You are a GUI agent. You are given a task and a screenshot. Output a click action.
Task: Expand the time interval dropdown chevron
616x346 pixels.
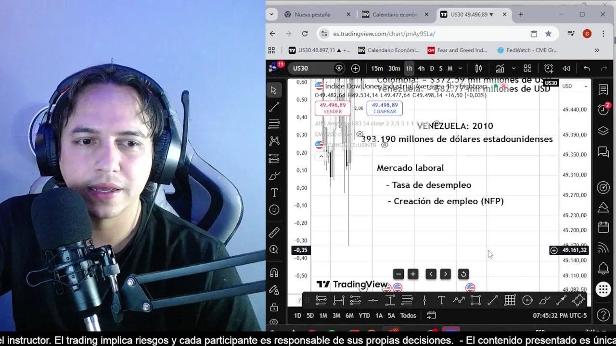(x=461, y=68)
